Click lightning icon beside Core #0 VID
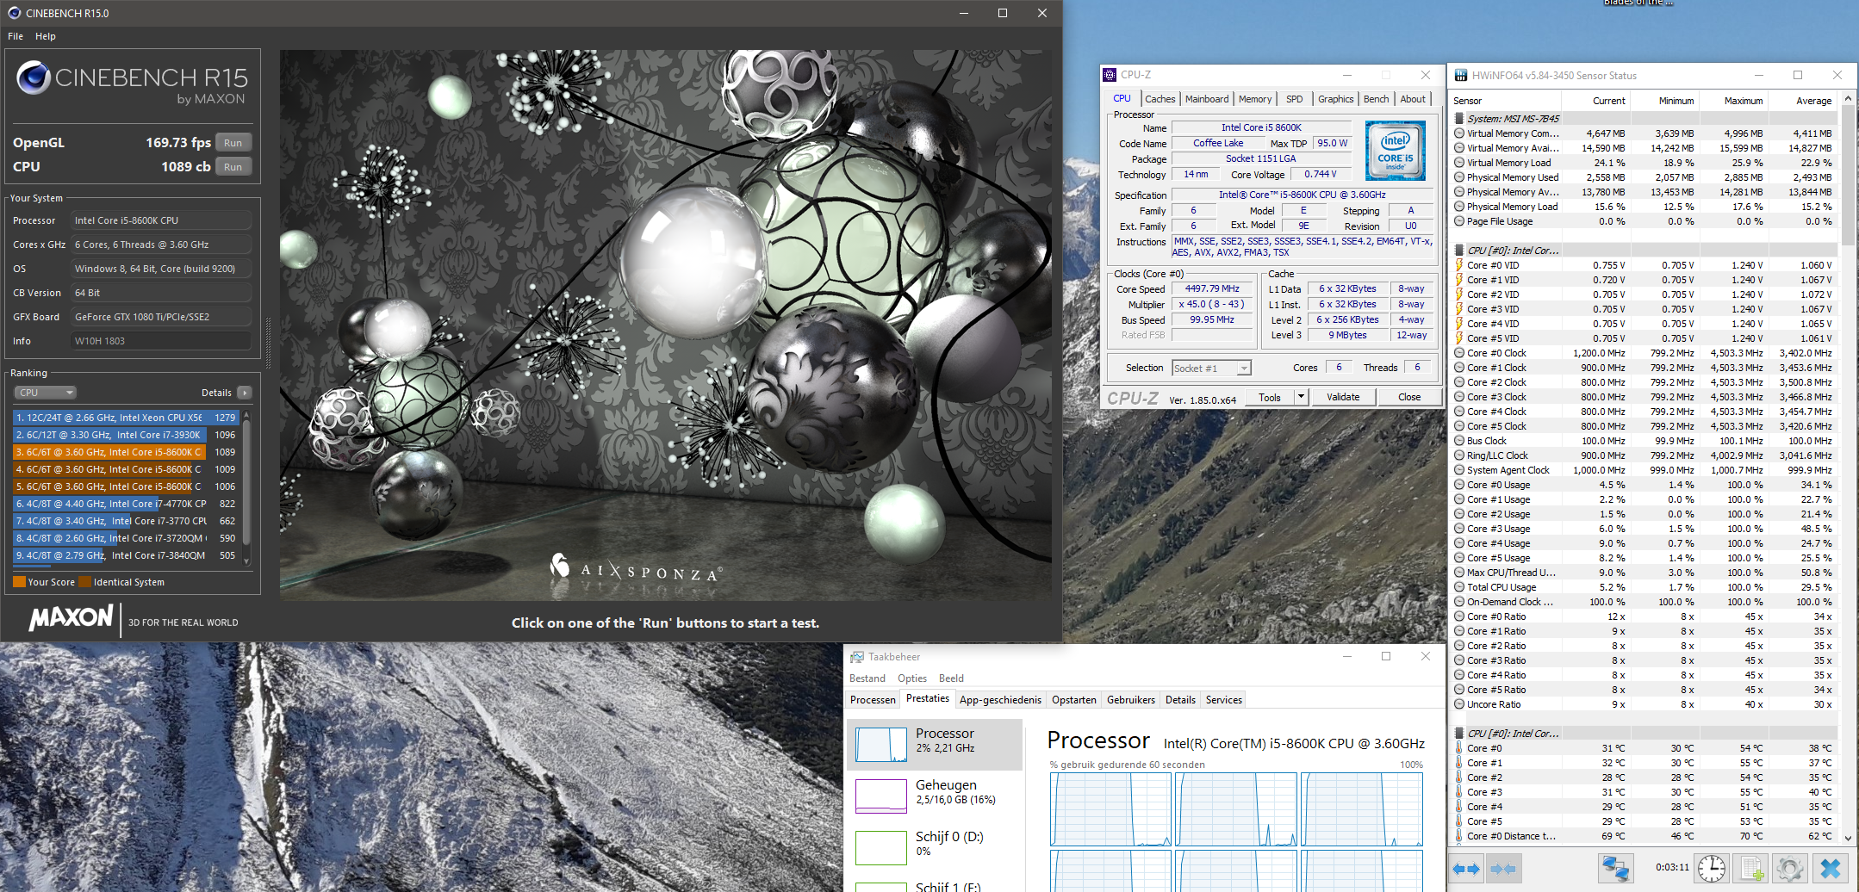 pyautogui.click(x=1459, y=265)
